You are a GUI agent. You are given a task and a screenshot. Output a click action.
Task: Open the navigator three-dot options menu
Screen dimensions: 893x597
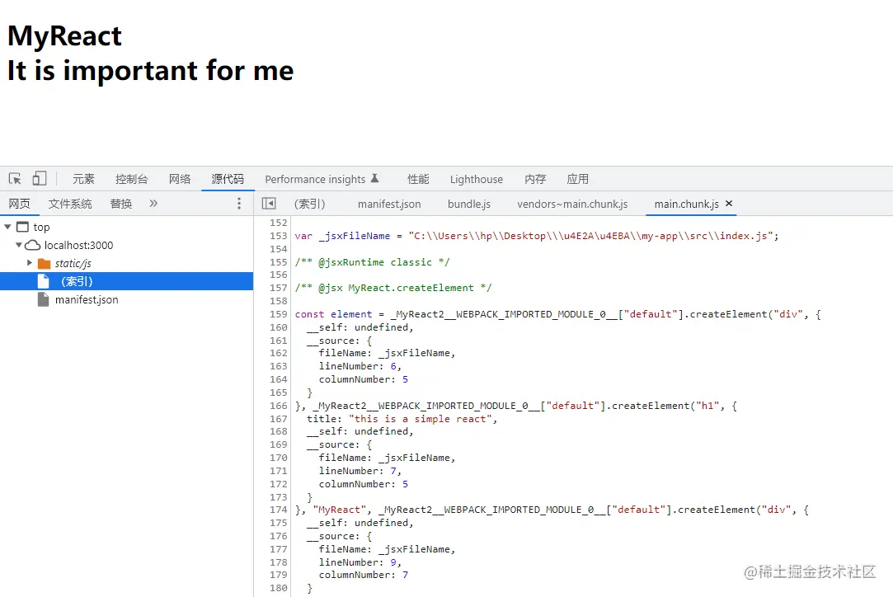click(238, 204)
